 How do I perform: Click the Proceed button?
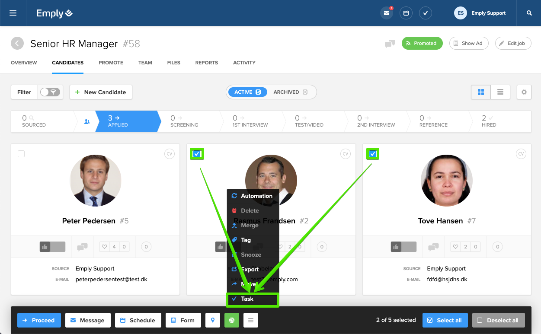click(x=38, y=320)
